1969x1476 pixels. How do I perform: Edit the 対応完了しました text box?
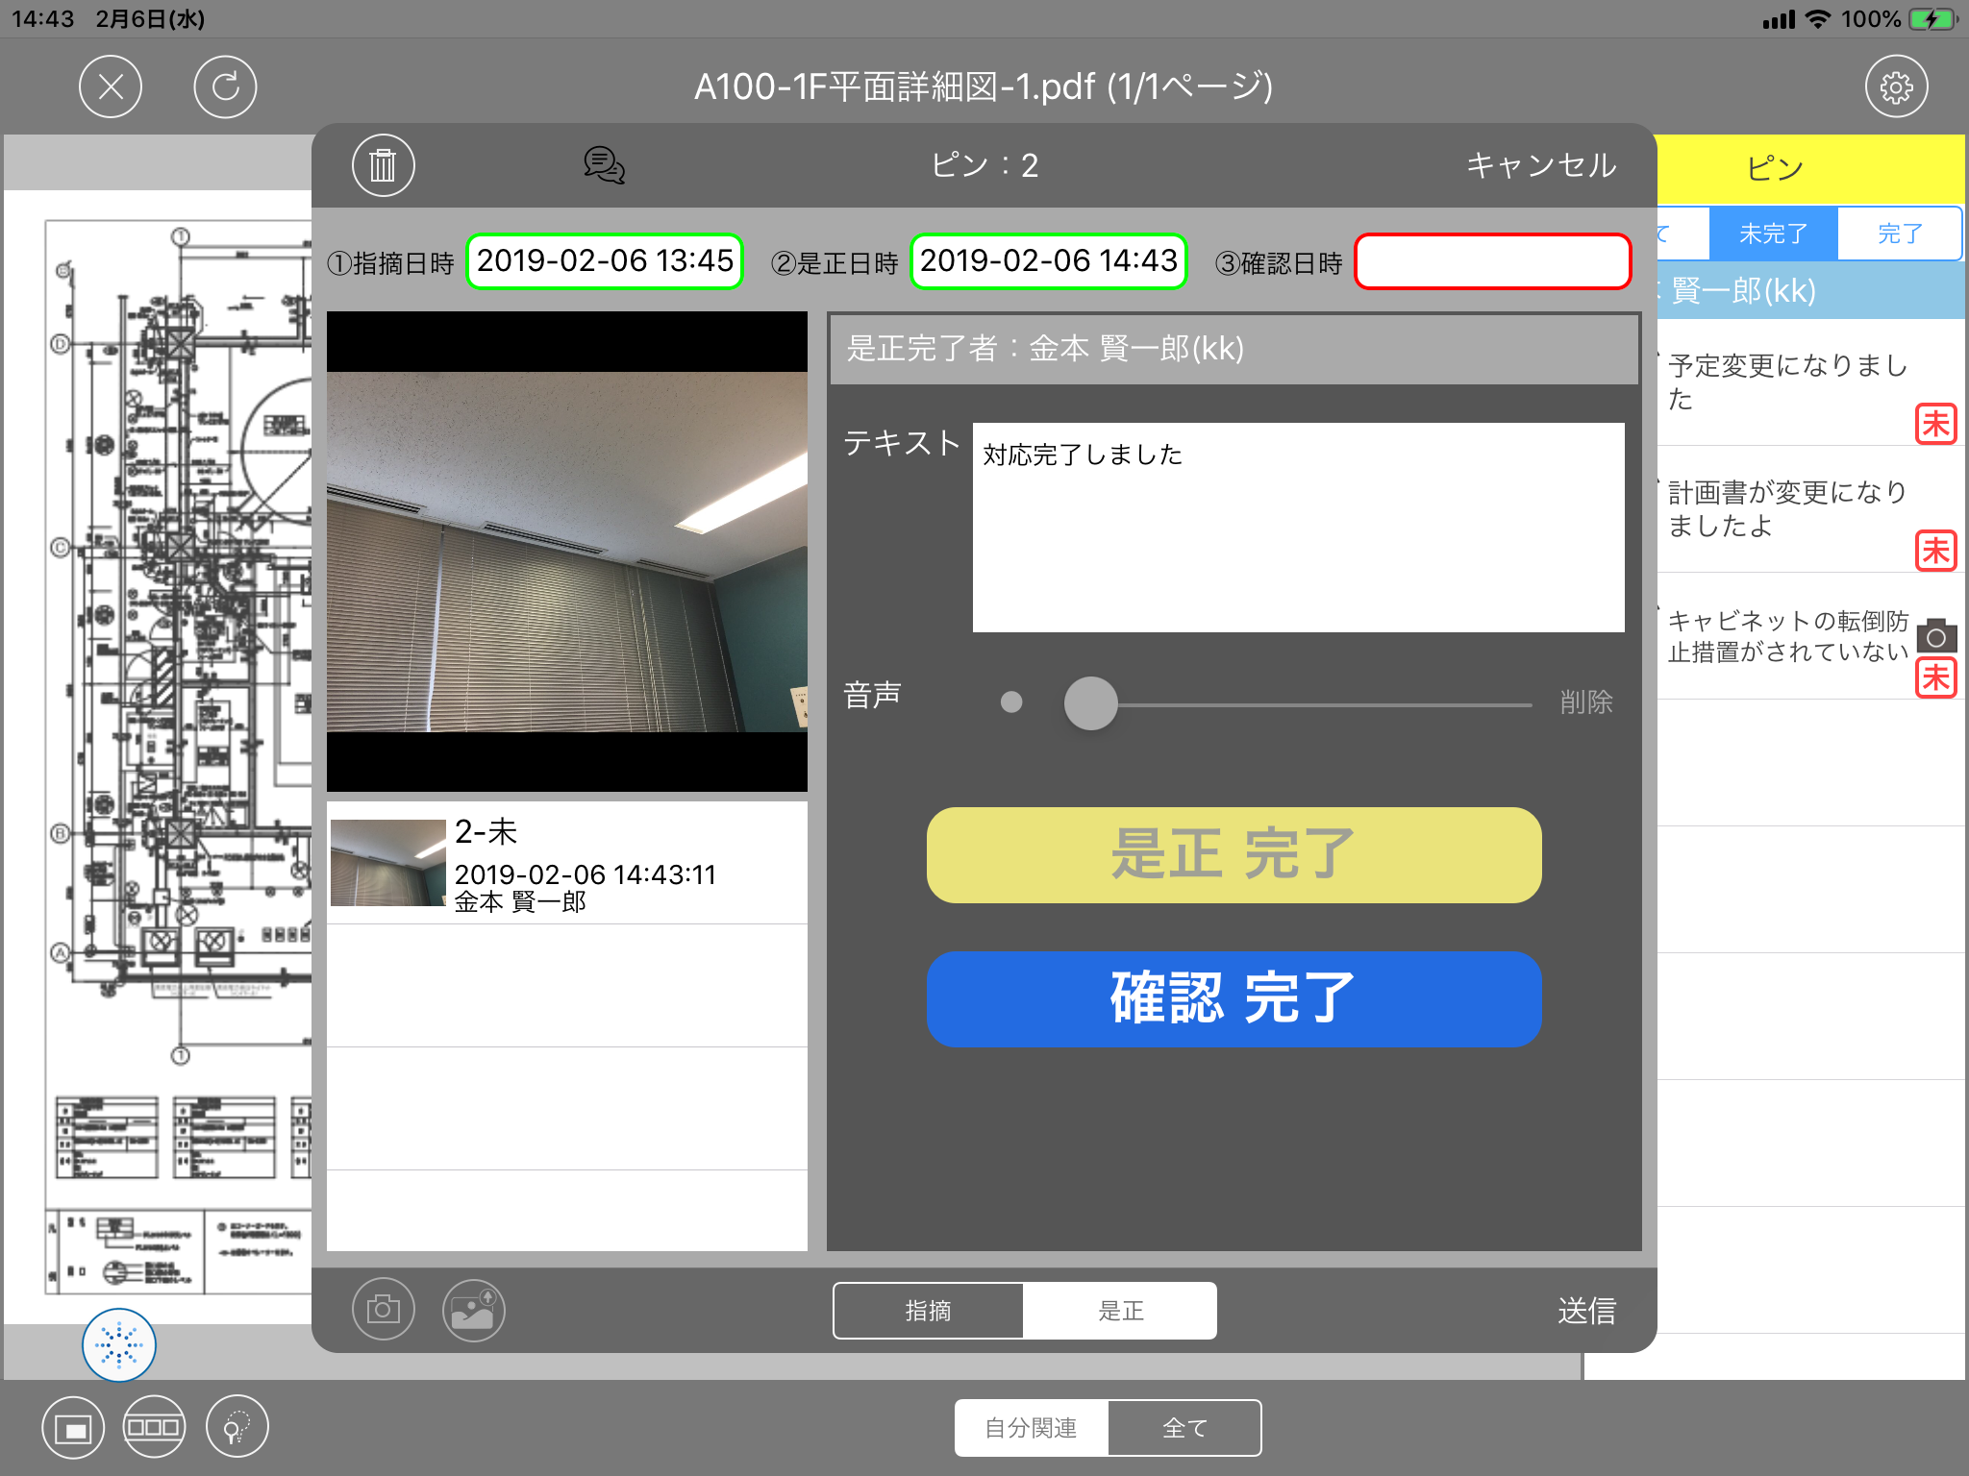1298,528
